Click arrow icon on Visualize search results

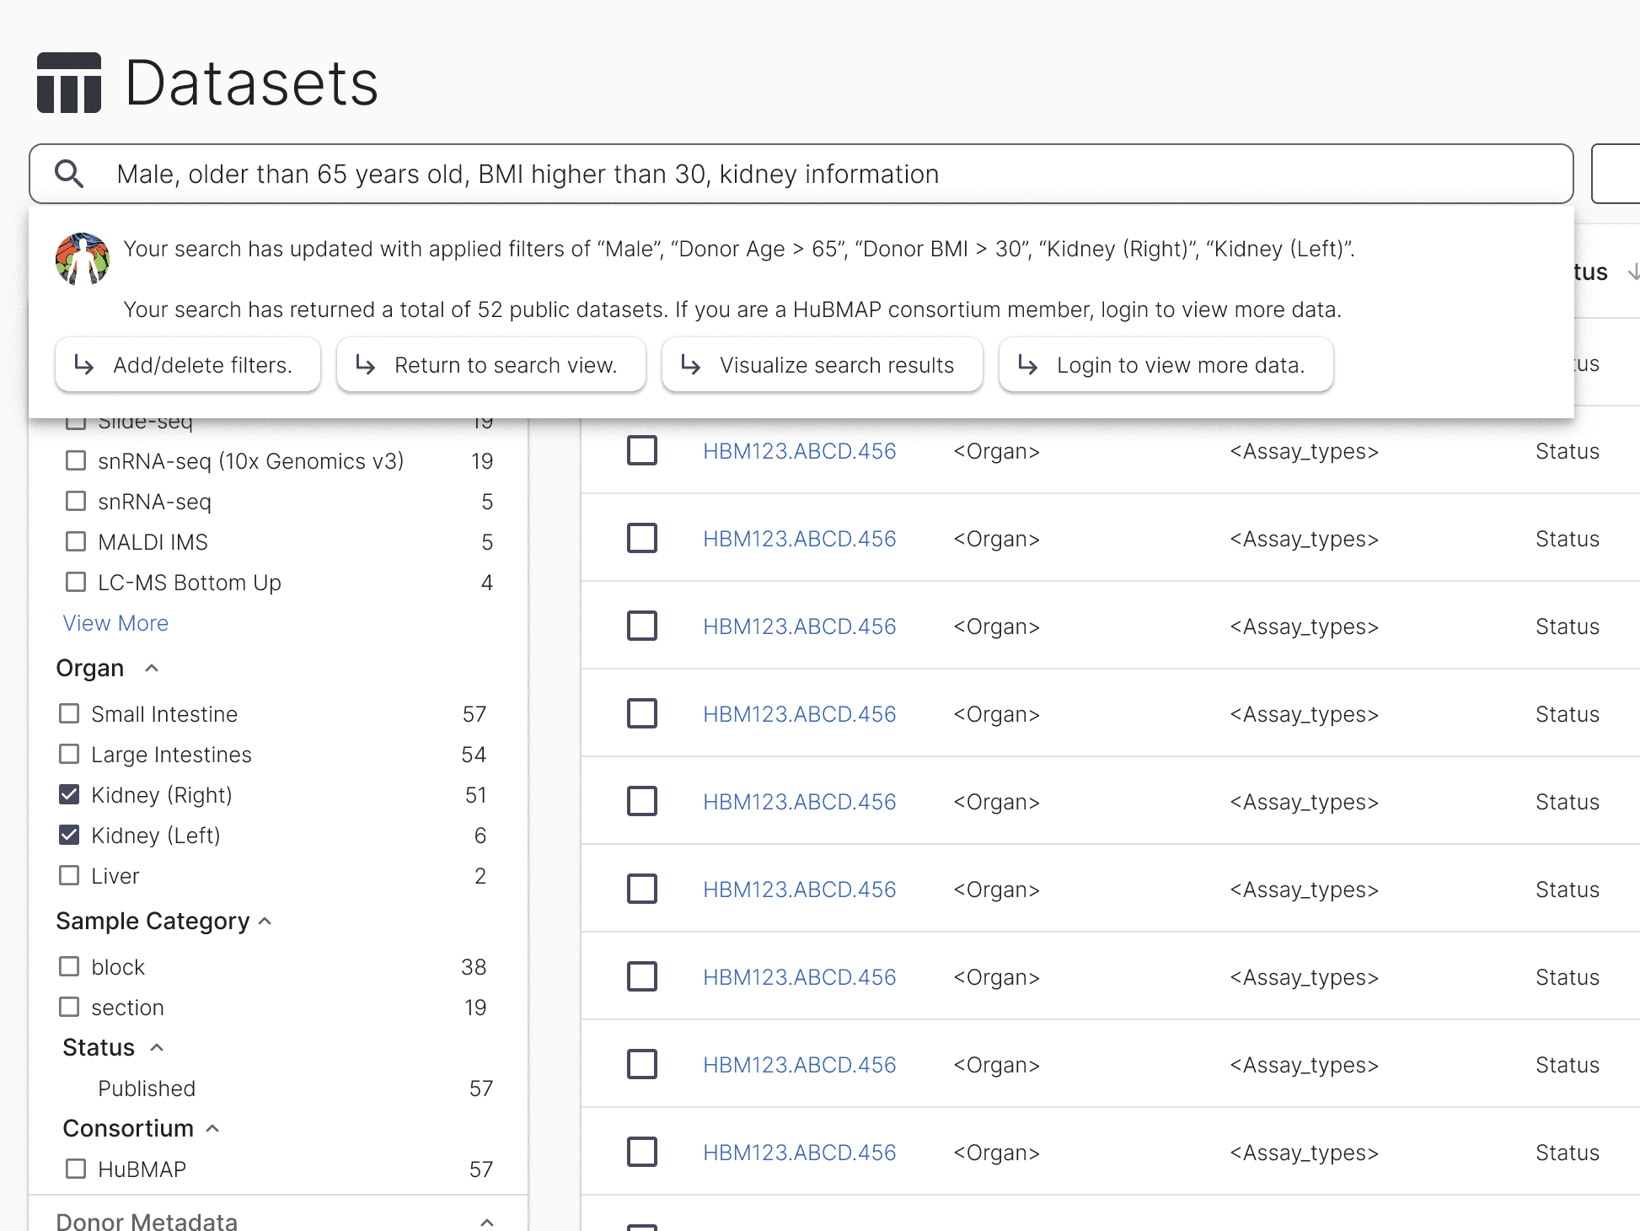pos(691,364)
